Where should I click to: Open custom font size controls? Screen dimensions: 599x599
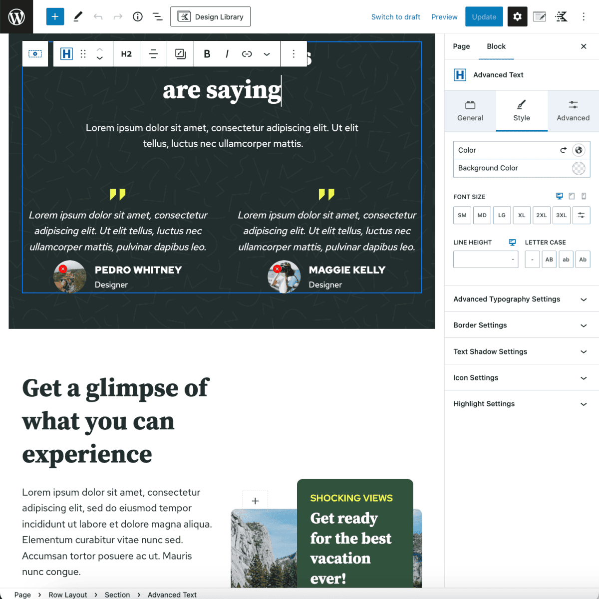coord(581,215)
